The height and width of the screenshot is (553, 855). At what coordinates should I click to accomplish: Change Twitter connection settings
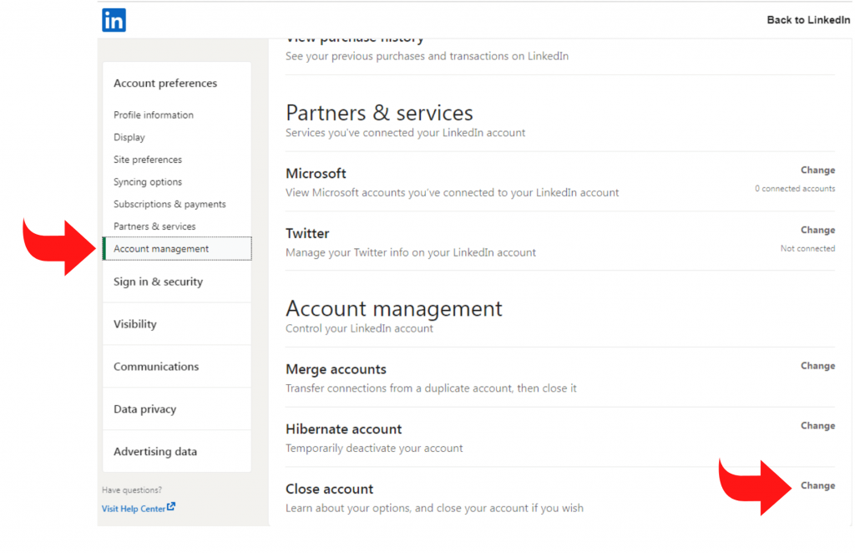coord(817,230)
